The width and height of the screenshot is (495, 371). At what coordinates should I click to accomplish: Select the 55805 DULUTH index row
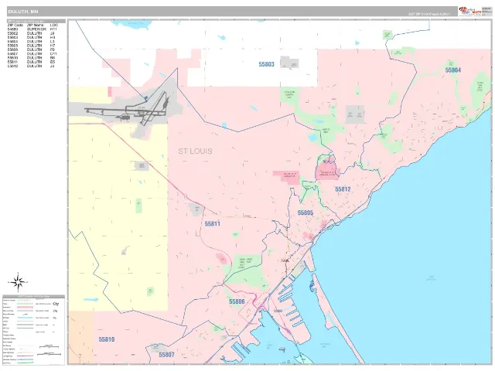pos(32,46)
